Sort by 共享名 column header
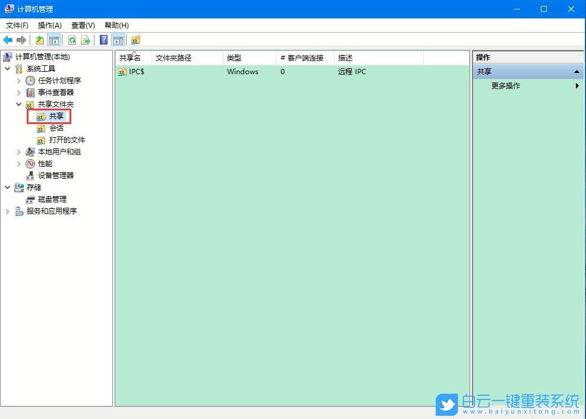The height and width of the screenshot is (419, 586). 131,58
